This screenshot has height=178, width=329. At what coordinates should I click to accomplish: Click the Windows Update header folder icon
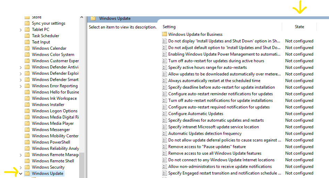93,18
